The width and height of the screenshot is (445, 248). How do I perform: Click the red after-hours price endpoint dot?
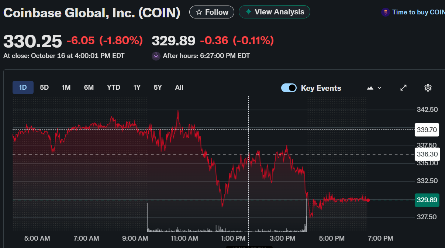(368, 200)
